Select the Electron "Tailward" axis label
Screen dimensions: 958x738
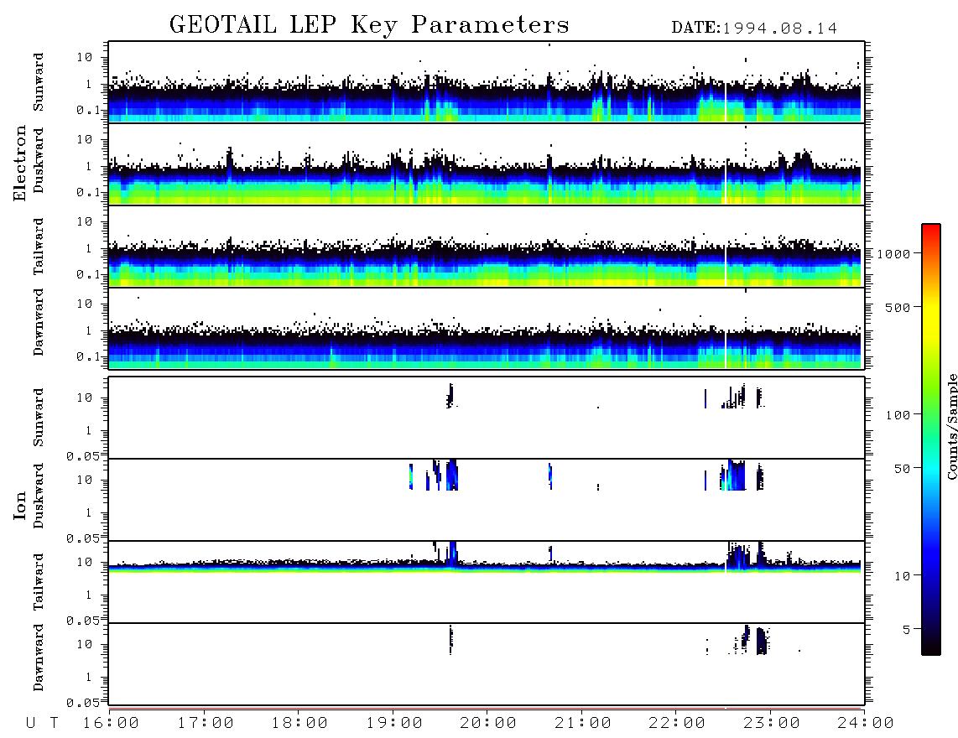[39, 246]
